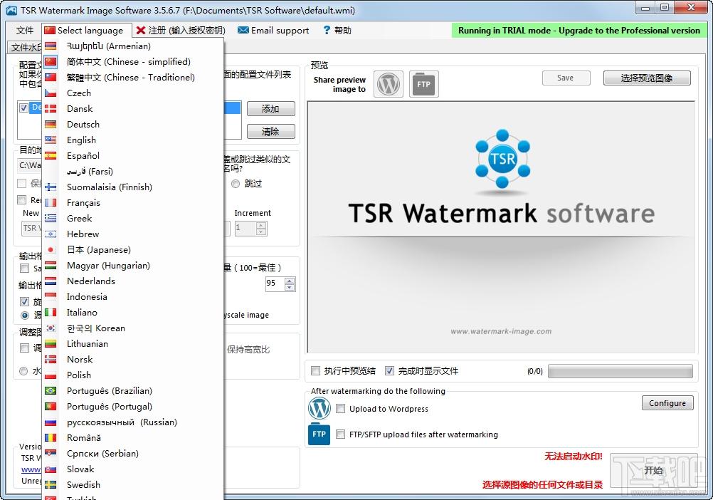Viewport: 713px width, 500px height.
Task: Share preview image via FTP icon
Action: click(x=424, y=84)
